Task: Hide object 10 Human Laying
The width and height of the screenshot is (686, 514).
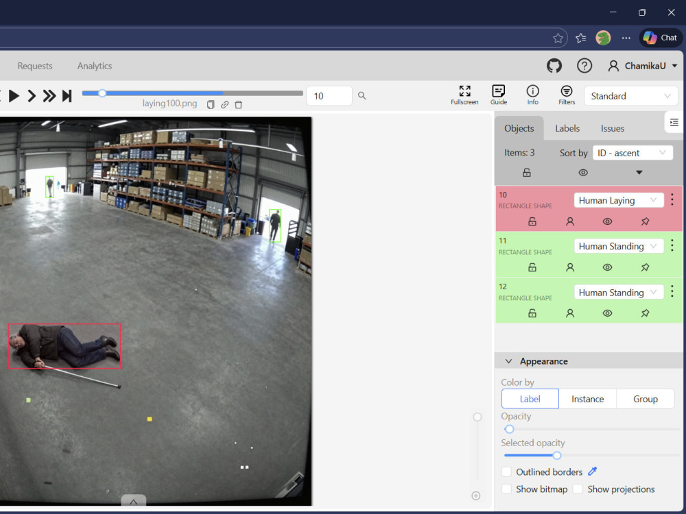Action: (x=607, y=221)
